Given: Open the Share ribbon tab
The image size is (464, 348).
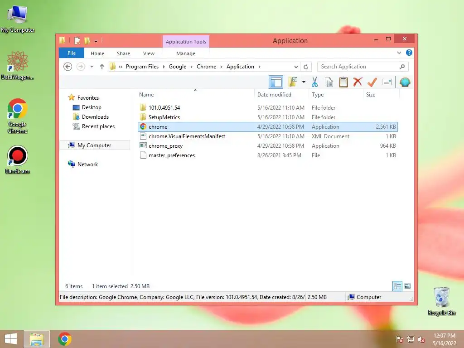Looking at the screenshot, I should 123,53.
